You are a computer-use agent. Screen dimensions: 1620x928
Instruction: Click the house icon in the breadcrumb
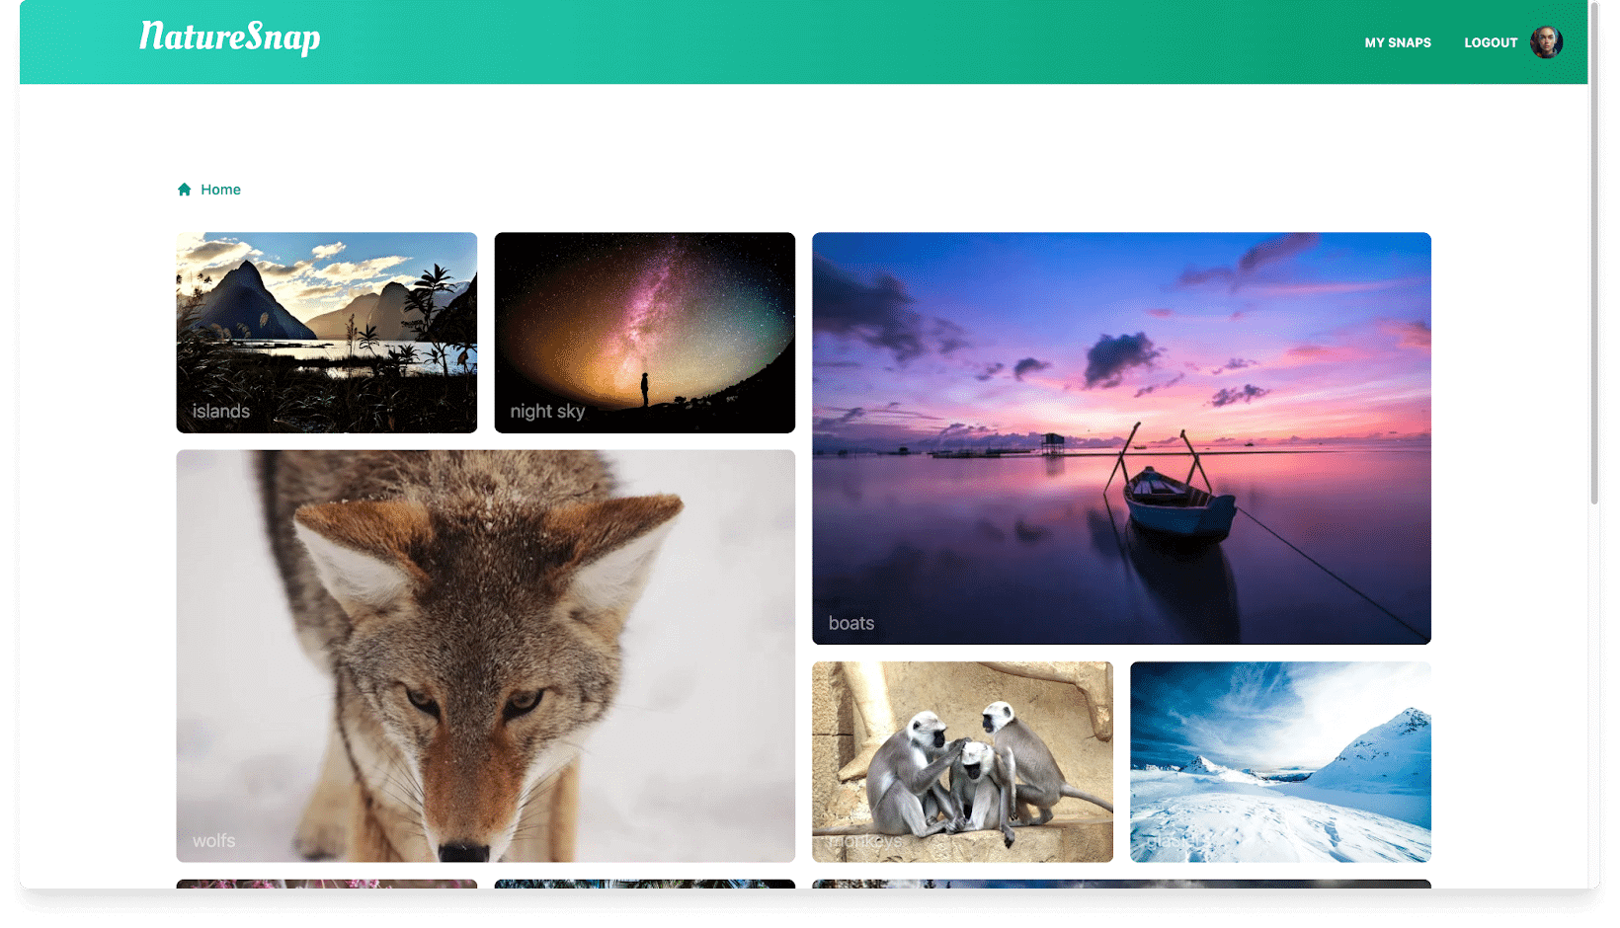(x=184, y=190)
